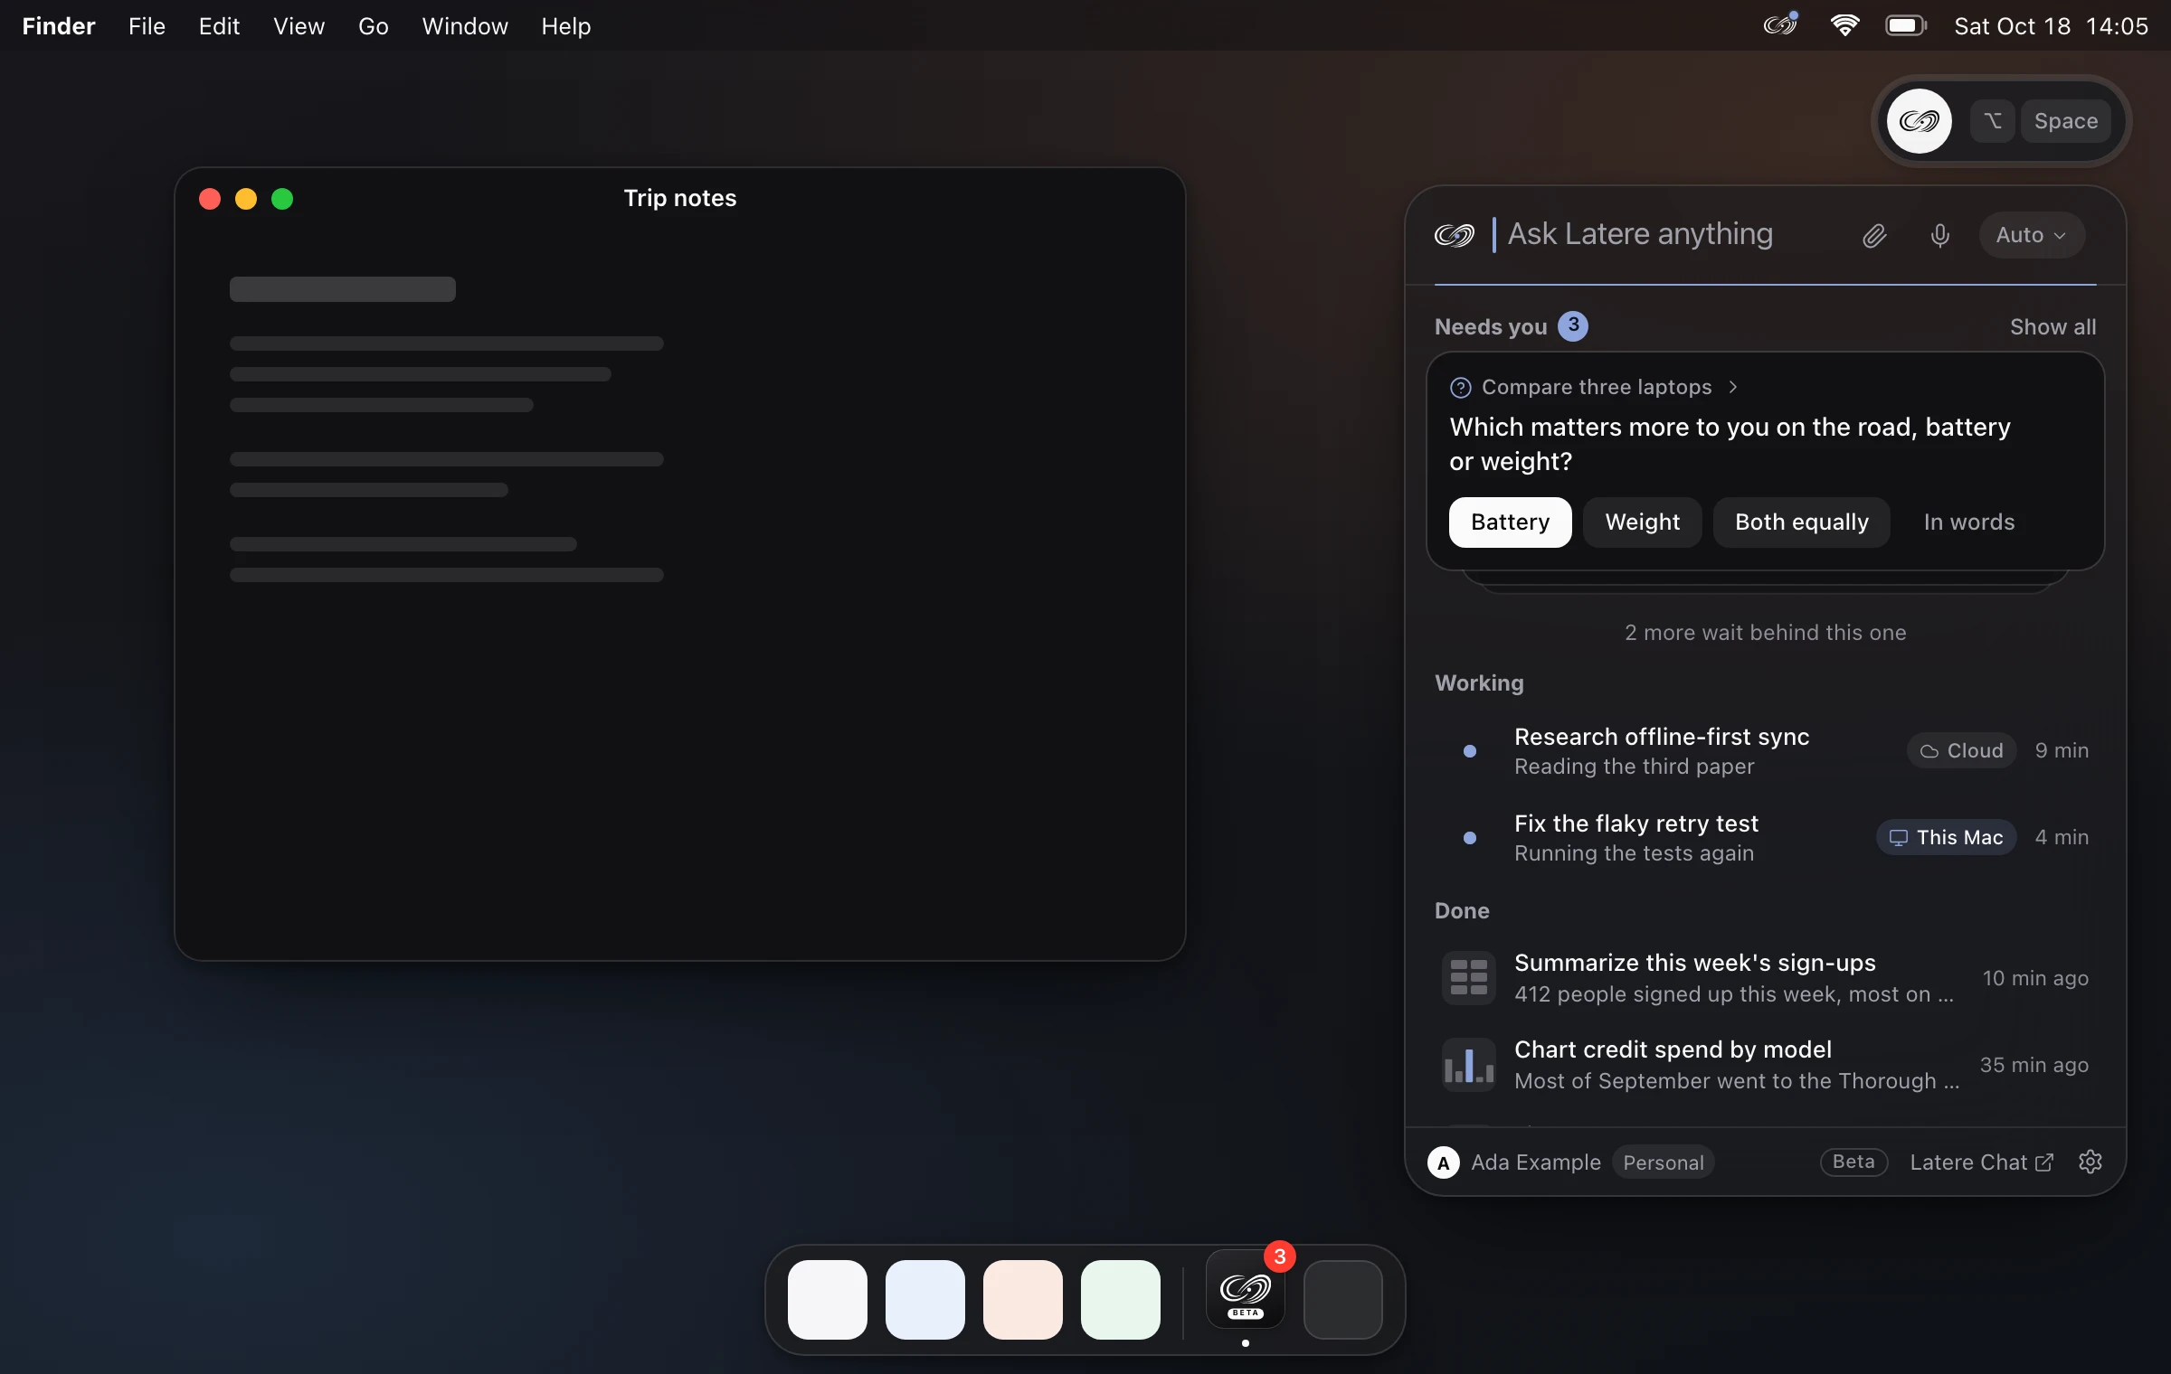
Task: Click the bar chart thumbnail for credit spend
Action: (1468, 1065)
